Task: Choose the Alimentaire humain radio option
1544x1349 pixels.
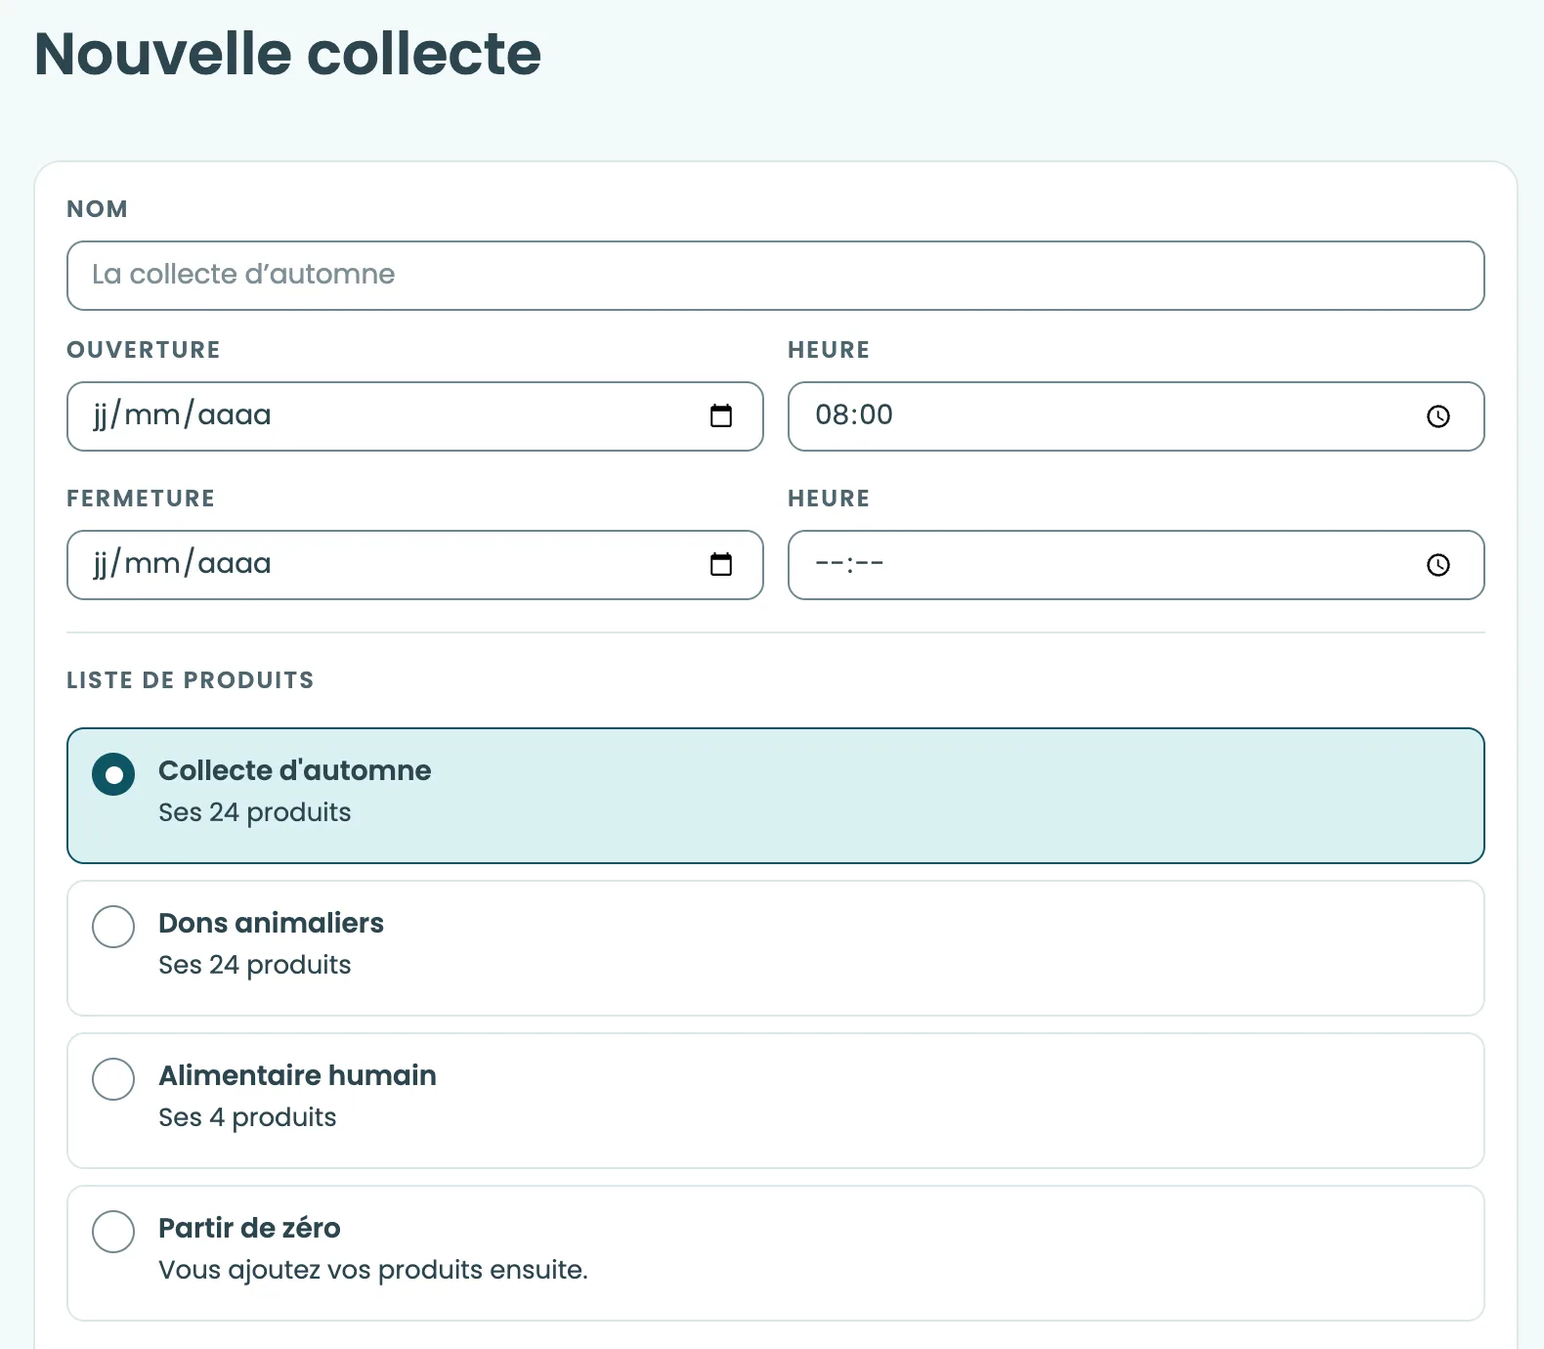Action: (113, 1079)
